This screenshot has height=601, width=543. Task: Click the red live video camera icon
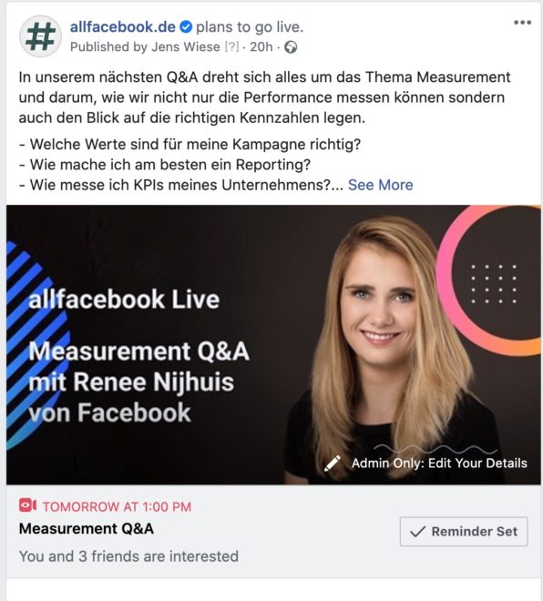point(27,505)
